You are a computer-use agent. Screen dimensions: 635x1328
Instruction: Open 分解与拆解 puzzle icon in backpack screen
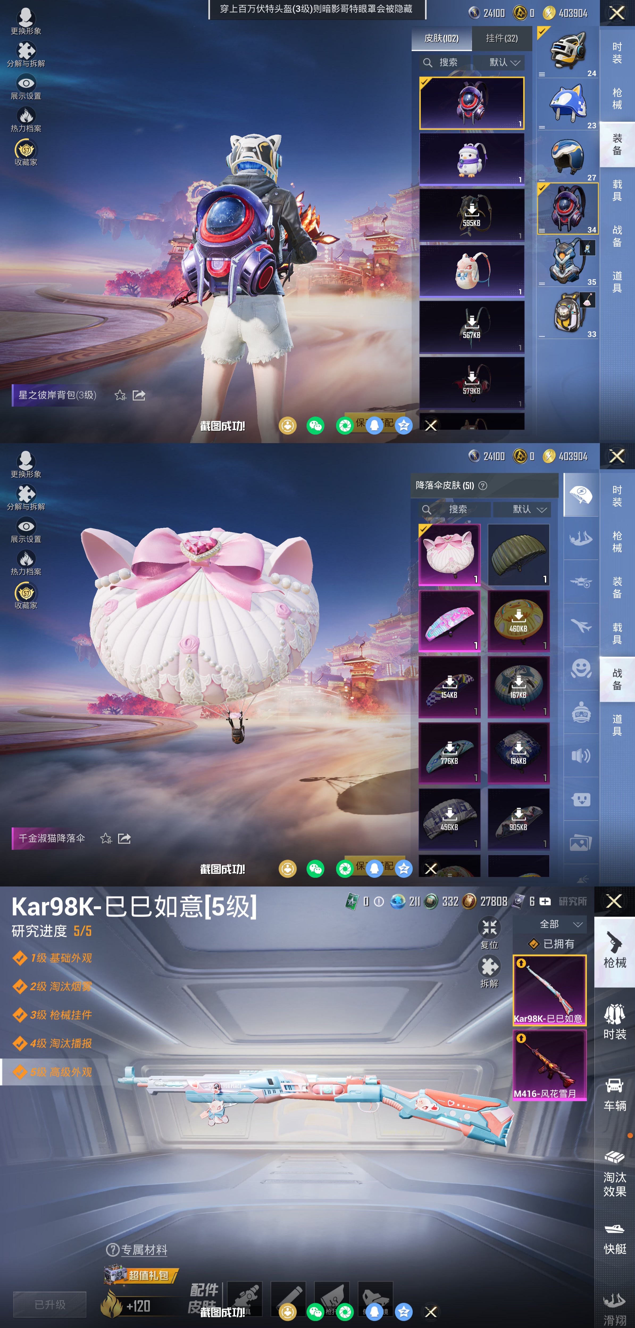tap(26, 51)
